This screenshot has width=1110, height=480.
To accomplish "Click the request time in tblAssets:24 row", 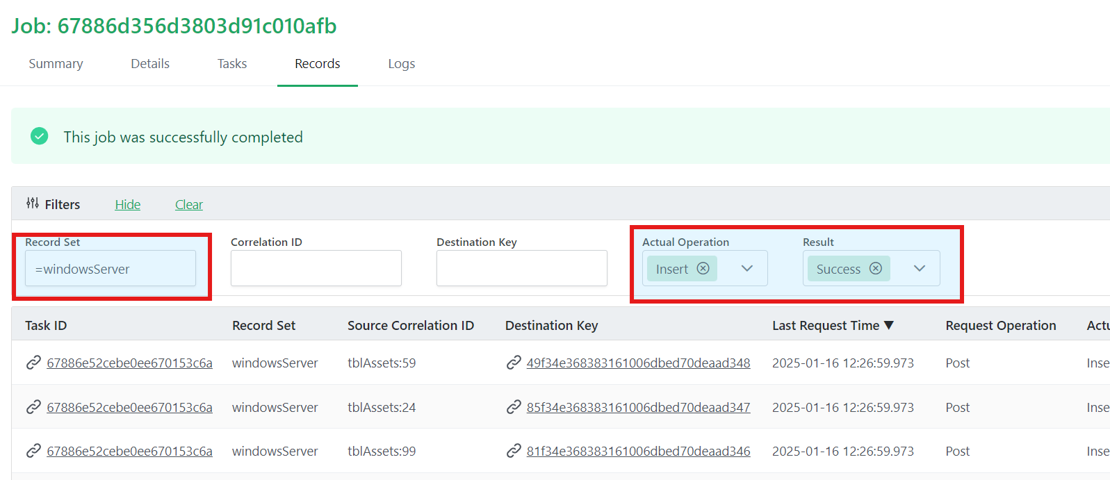I will [x=843, y=407].
